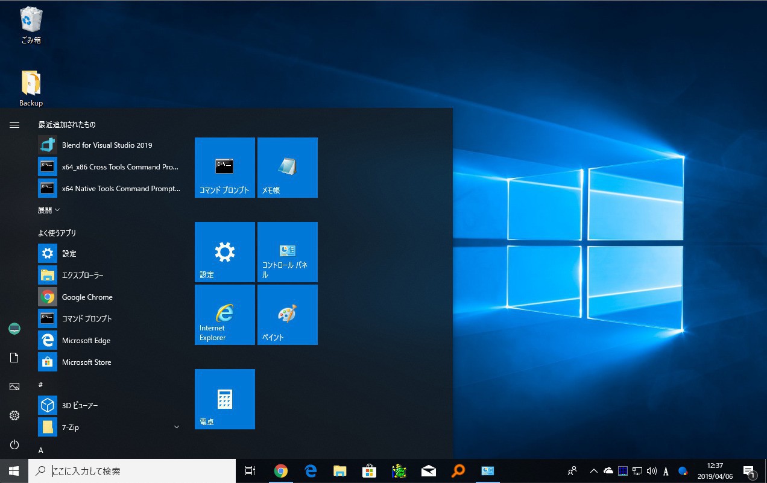Click the Settings (設定) gear tile
Viewport: 767px width, 483px height.
click(224, 252)
